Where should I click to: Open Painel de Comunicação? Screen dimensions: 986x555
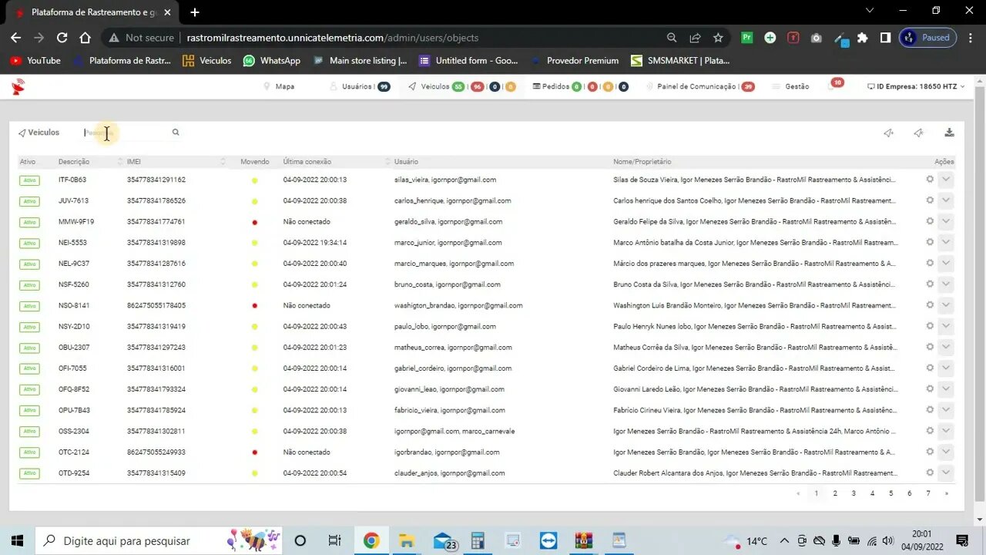pyautogui.click(x=700, y=86)
